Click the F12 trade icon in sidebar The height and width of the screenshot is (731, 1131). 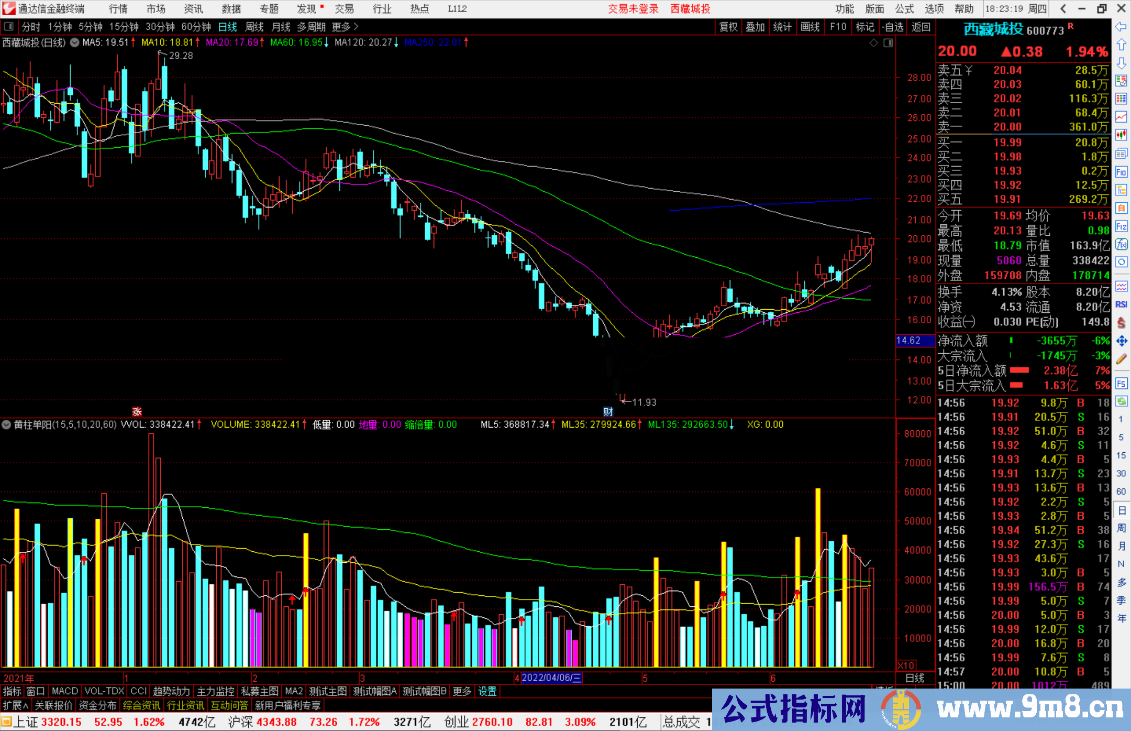point(1121,226)
